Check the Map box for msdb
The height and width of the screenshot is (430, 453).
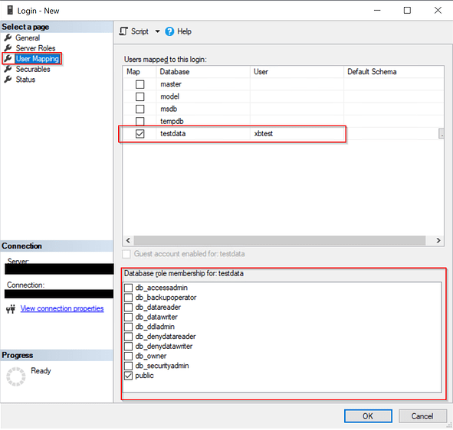tap(140, 109)
